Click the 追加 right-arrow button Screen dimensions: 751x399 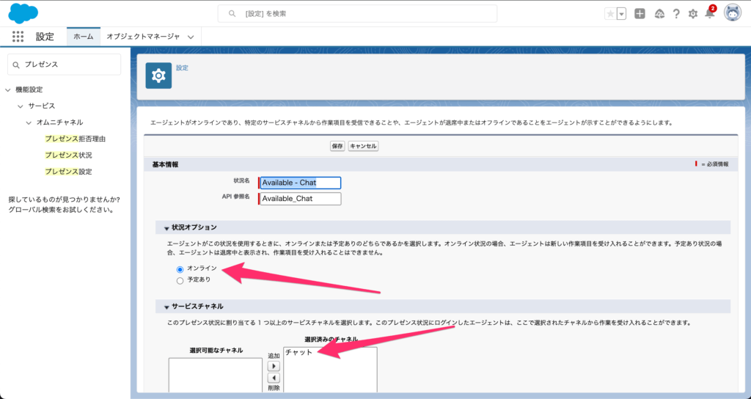click(x=274, y=367)
